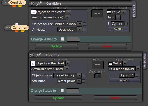
Task: Click Update in the lower Condition panel
Action: [58, 98]
